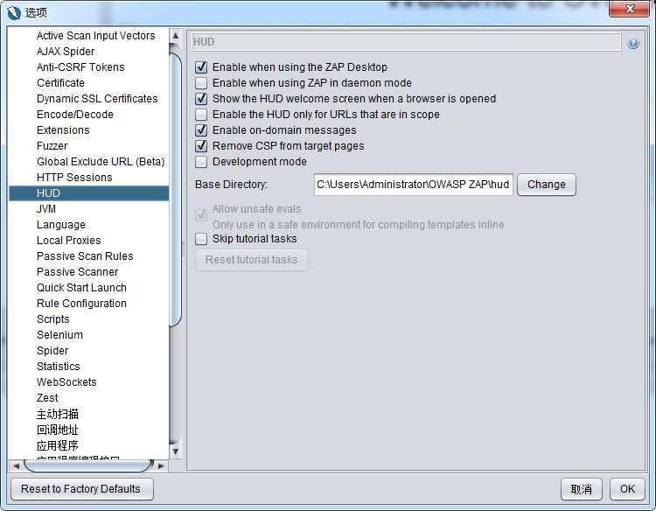Image resolution: width=656 pixels, height=511 pixels.
Task: Select the Spider entry
Action: point(52,351)
